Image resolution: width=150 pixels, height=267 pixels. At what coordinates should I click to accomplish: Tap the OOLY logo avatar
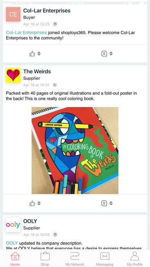tap(13, 225)
